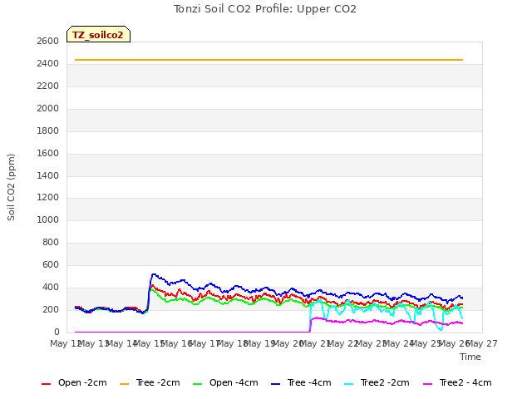Click the May 27 x-axis label
This screenshot has width=532, height=399.
pos(482,343)
